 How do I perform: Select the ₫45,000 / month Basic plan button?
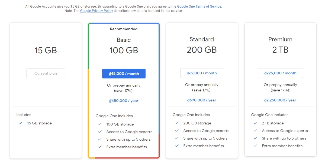coord(124,73)
